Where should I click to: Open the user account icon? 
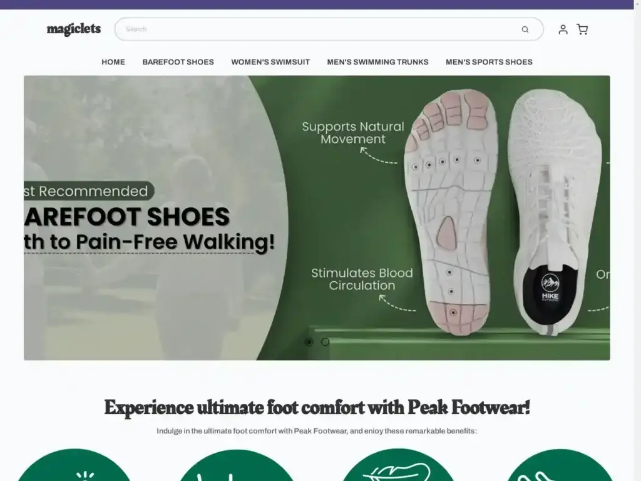[x=563, y=29]
